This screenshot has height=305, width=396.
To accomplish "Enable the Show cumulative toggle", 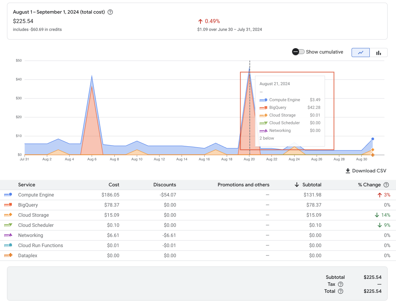I will (x=298, y=52).
